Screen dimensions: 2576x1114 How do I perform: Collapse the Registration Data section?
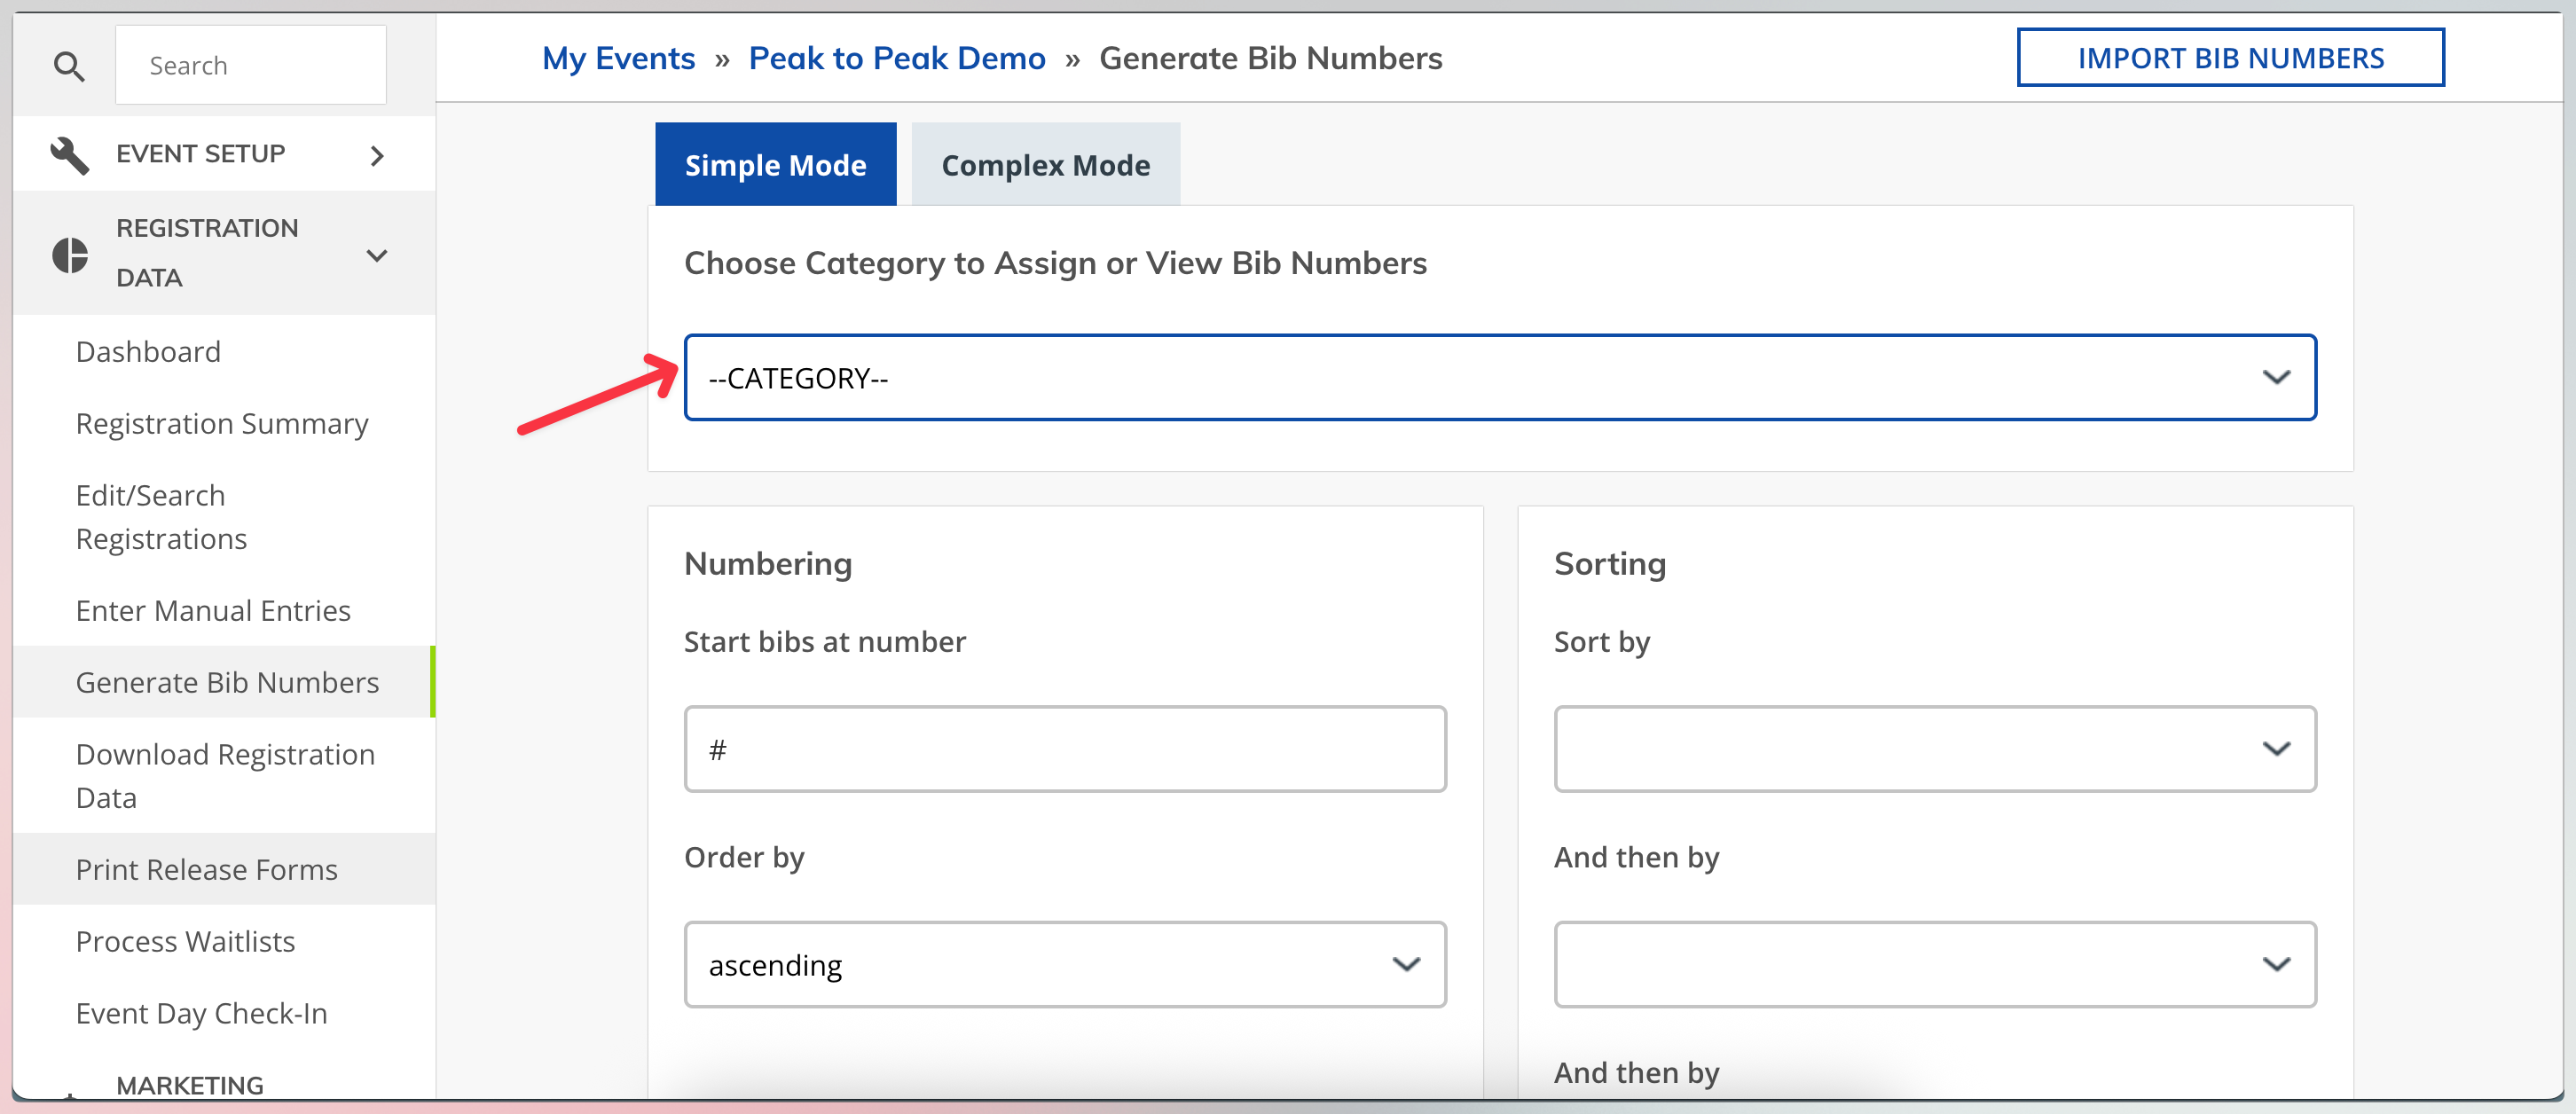[x=377, y=255]
